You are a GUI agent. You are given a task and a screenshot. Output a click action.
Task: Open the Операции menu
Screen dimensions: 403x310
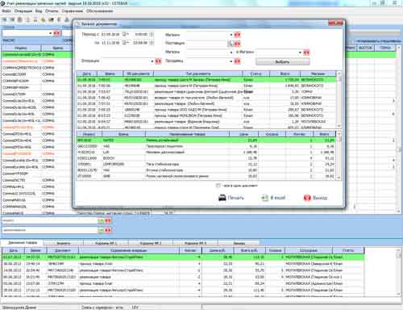click(x=23, y=11)
